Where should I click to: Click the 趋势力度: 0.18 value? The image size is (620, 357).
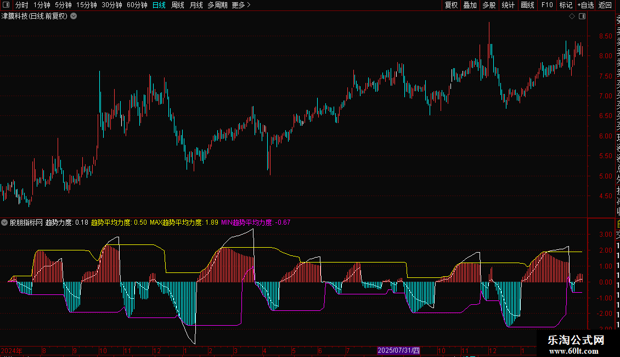(x=67, y=222)
